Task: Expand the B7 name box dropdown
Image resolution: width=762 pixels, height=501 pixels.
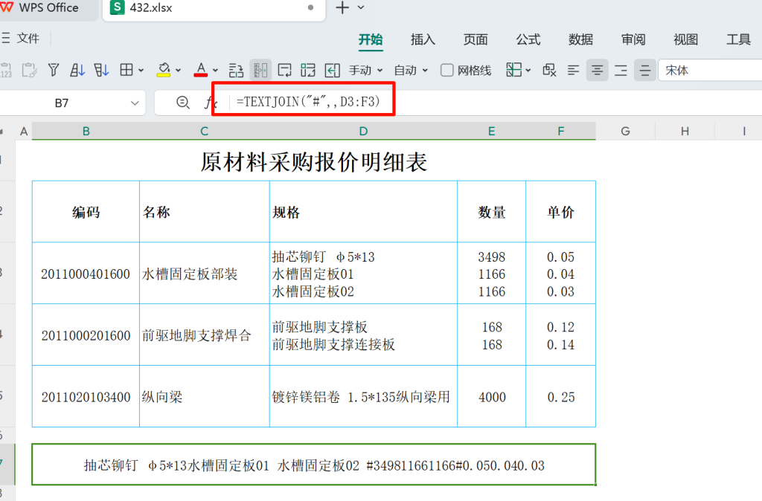Action: coord(135,103)
